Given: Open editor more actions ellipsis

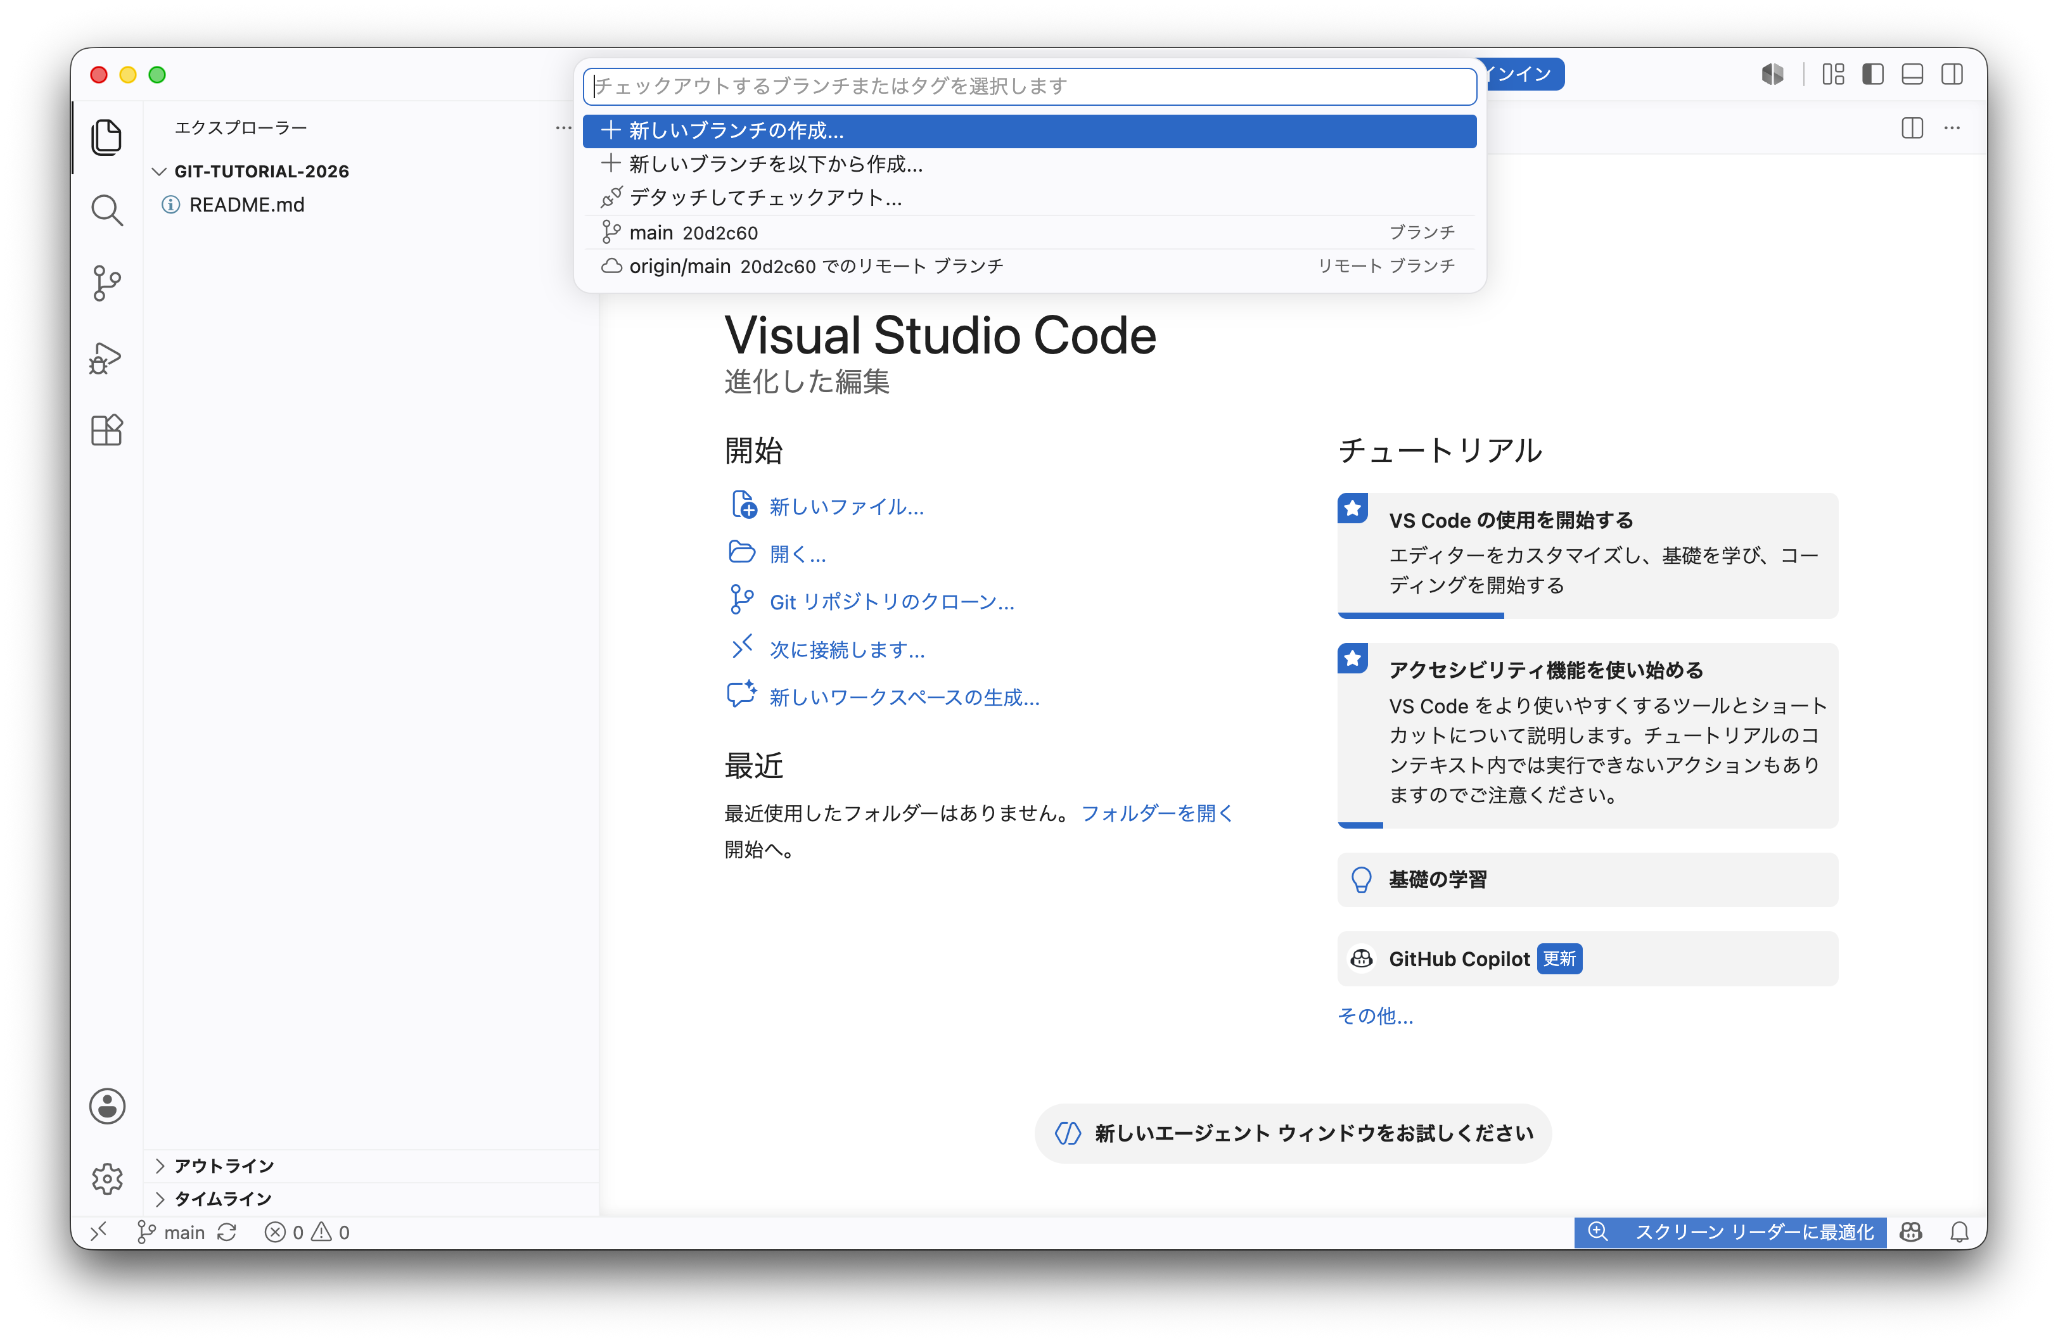Looking at the screenshot, I should [x=1953, y=128].
